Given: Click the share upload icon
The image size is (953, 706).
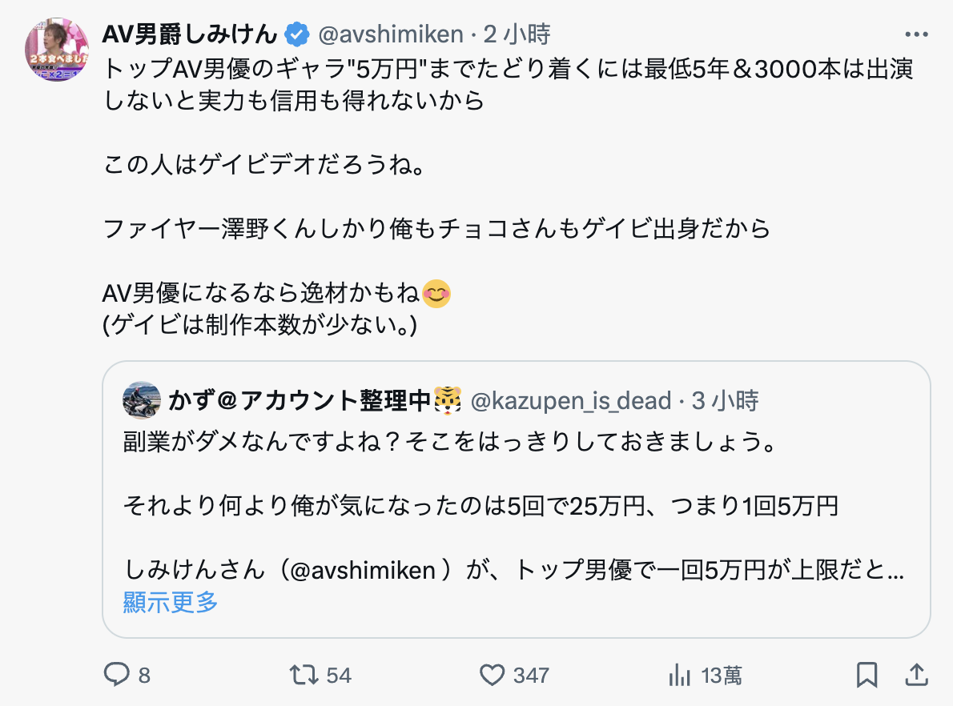Looking at the screenshot, I should click(915, 675).
